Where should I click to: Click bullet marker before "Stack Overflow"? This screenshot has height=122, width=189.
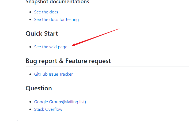(x=31, y=110)
